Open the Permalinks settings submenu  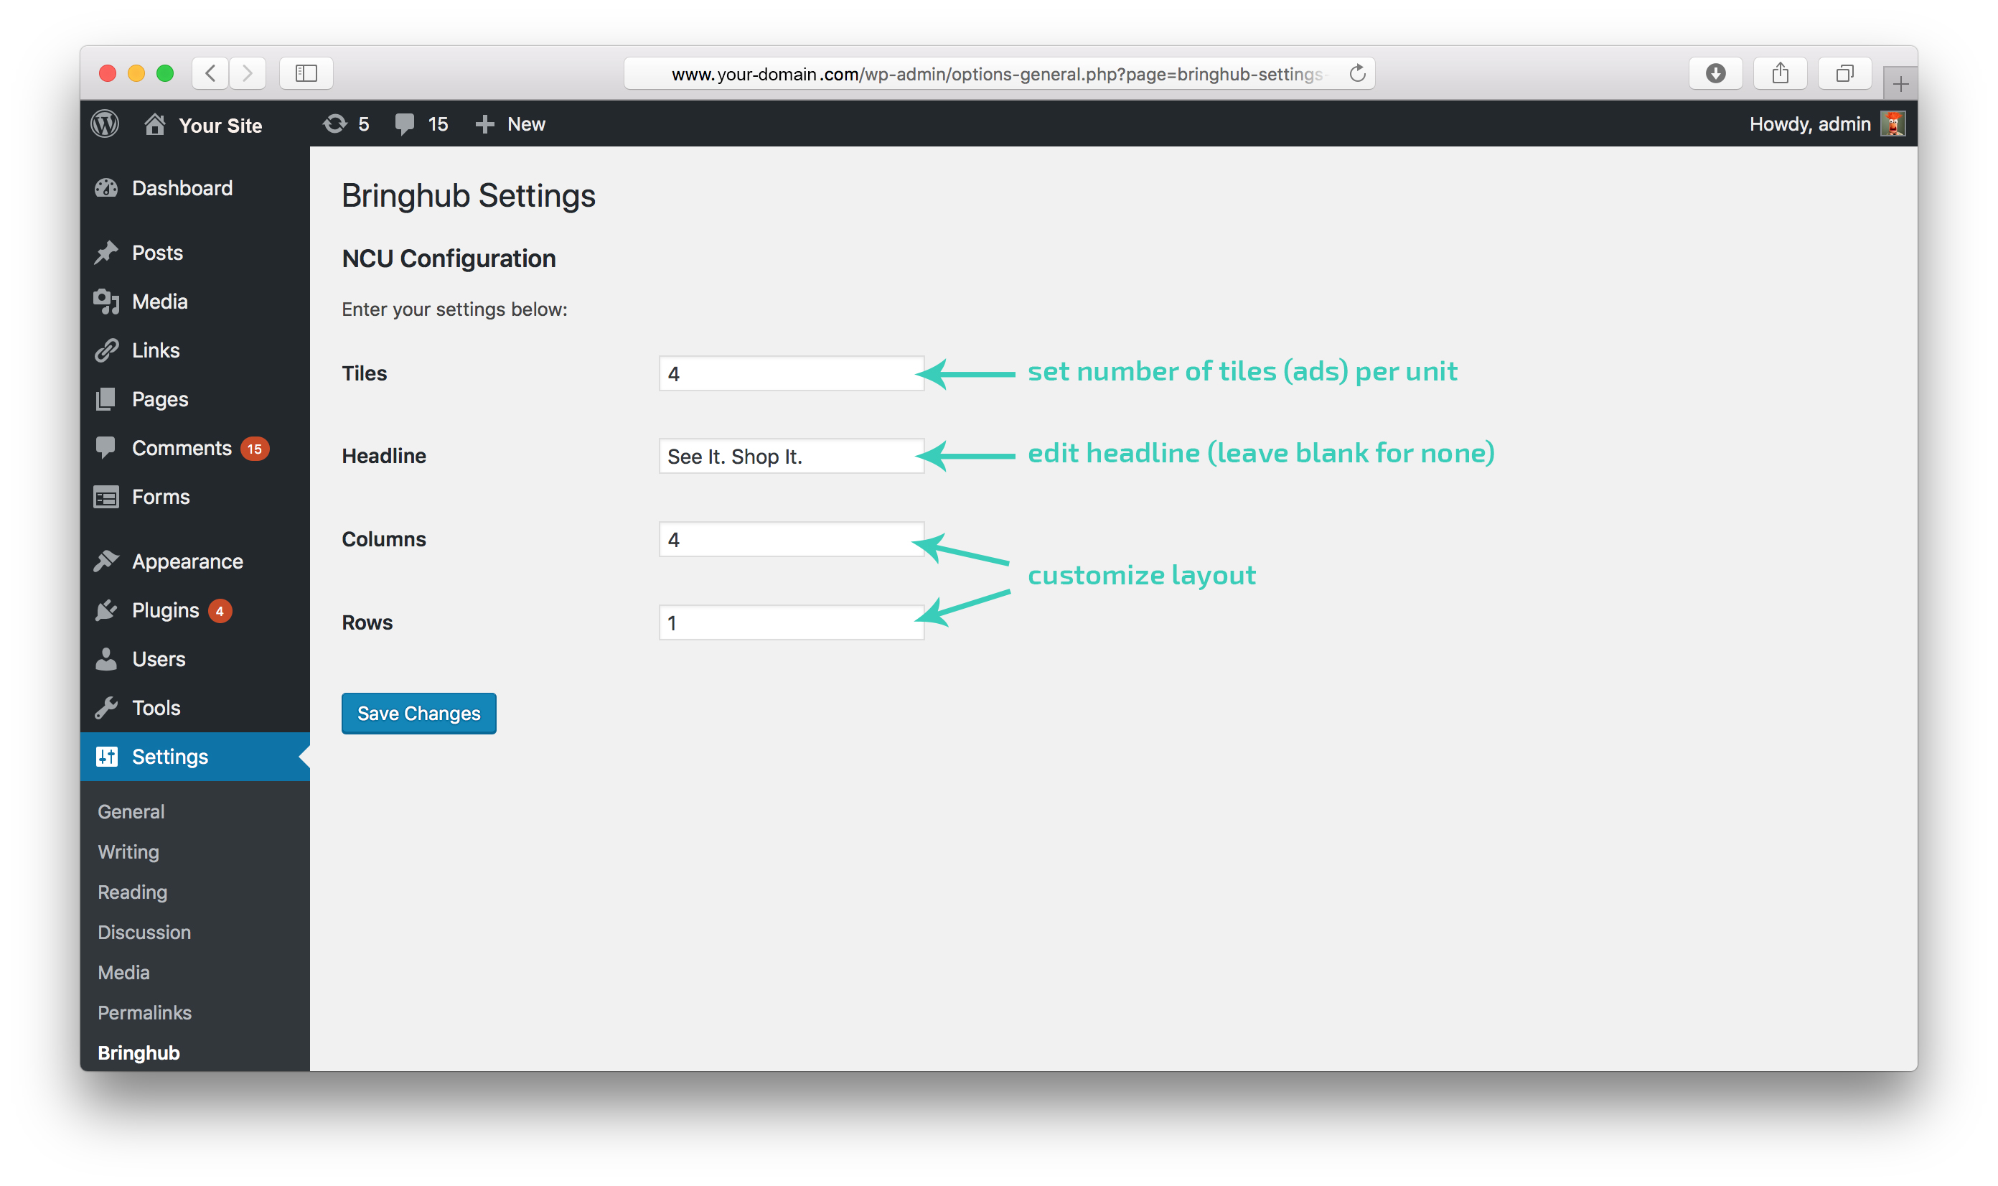(x=144, y=1012)
